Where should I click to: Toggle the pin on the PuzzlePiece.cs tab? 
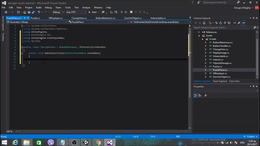click(24, 18)
